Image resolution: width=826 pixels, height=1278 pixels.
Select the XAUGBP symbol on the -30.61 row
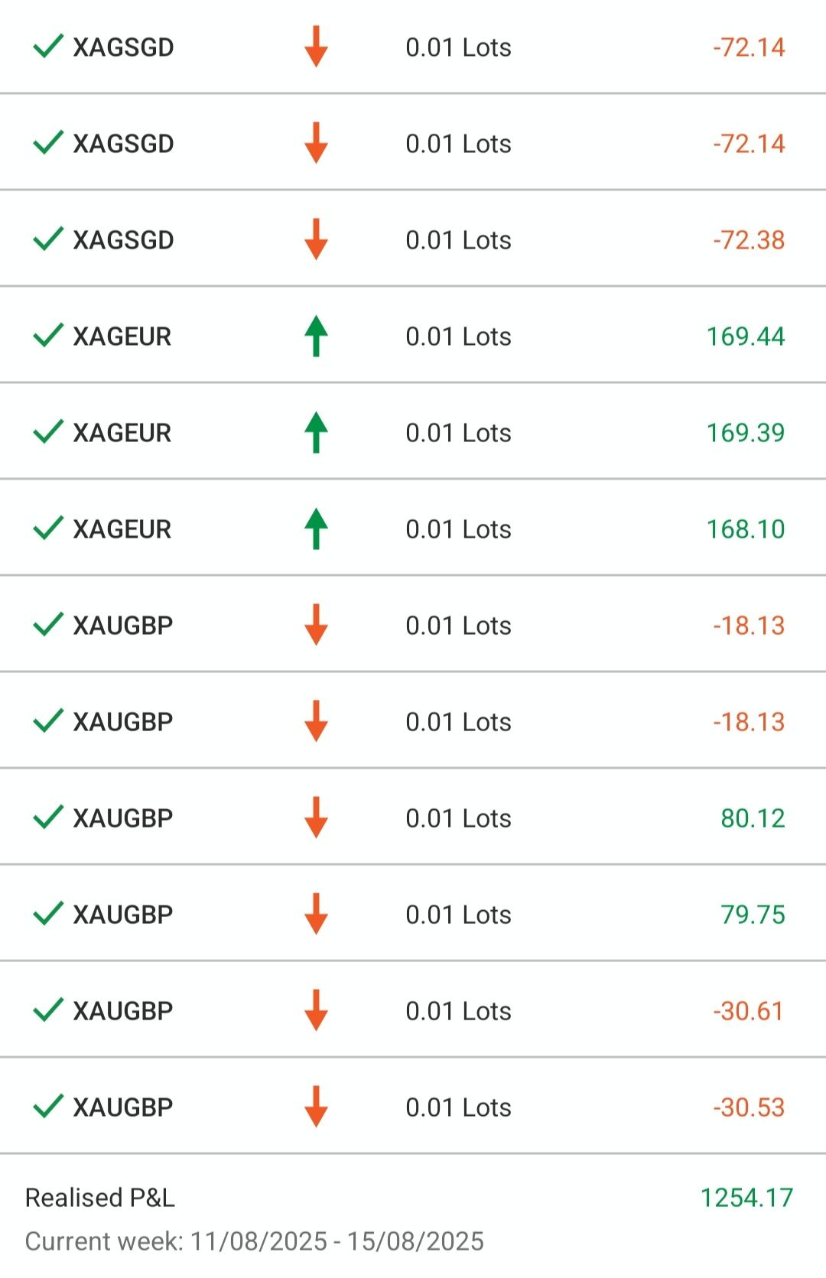(123, 1011)
